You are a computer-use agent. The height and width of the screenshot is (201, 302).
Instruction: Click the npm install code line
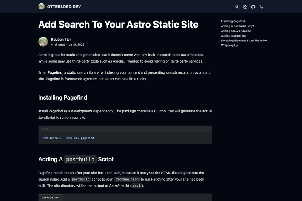pyautogui.click(x=68, y=138)
